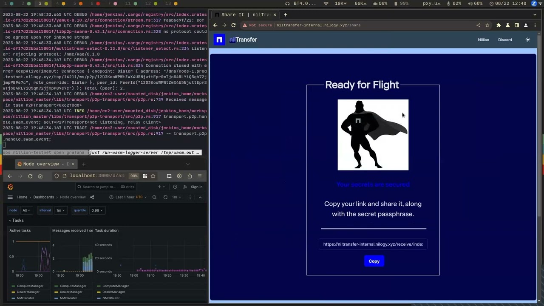Toggle Grafana hamburger side menu

[10, 197]
